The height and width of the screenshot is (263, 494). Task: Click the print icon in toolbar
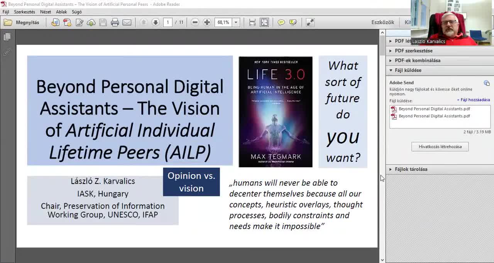tap(115, 22)
